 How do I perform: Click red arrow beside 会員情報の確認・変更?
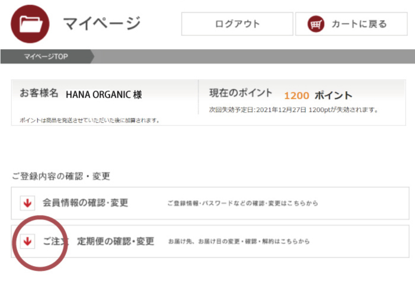[27, 203]
